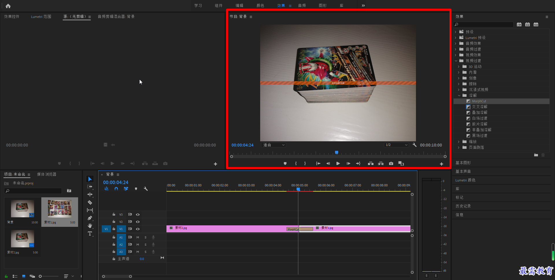The height and width of the screenshot is (280, 555).
Task: Switch to 学习 workspace
Action: [198, 5]
